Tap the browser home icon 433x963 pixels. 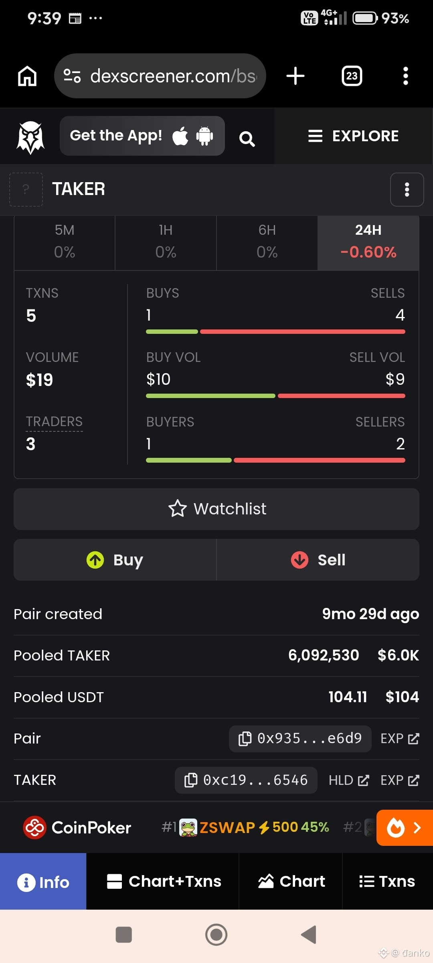point(27,76)
